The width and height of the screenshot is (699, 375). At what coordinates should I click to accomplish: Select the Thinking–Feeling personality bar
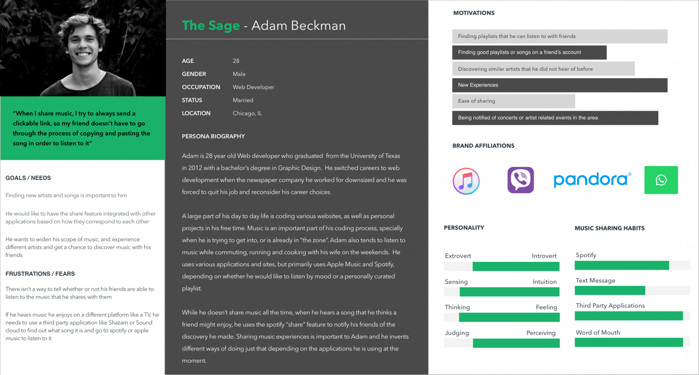[x=502, y=317]
